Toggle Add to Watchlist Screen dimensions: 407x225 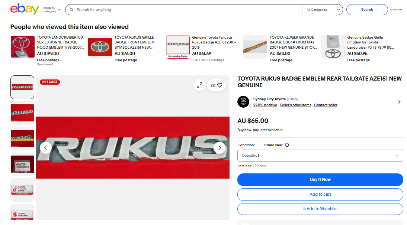tap(320, 209)
